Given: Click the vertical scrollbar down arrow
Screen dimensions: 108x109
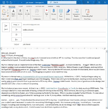Looking at the screenshot, I should click(107, 108).
